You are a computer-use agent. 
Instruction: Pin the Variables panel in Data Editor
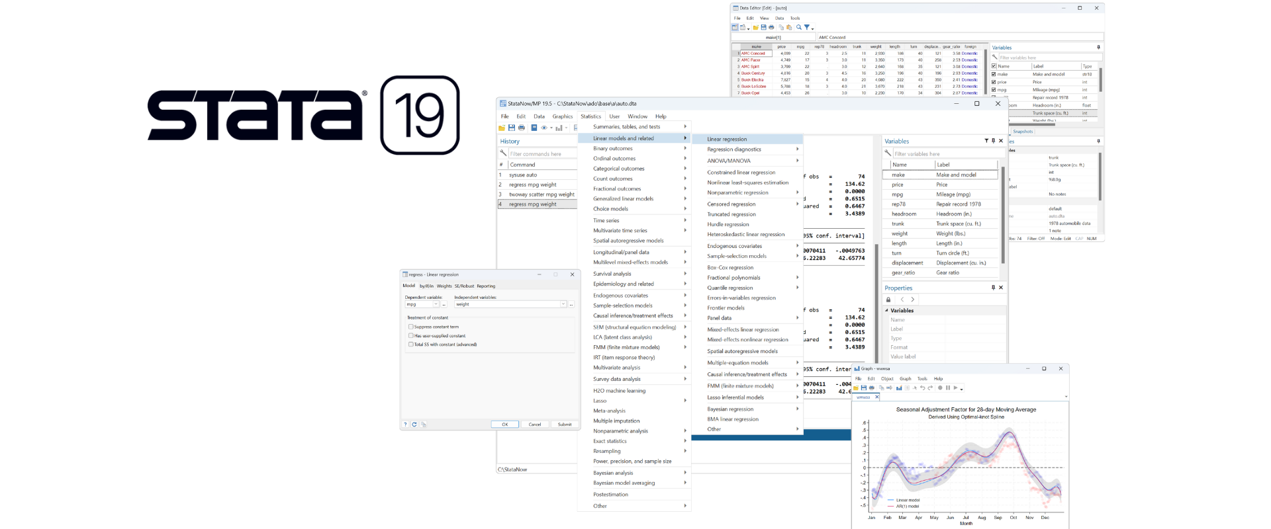click(1098, 48)
